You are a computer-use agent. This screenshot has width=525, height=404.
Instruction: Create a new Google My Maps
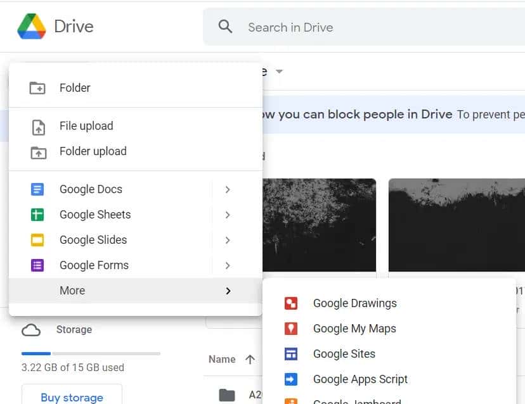click(354, 328)
